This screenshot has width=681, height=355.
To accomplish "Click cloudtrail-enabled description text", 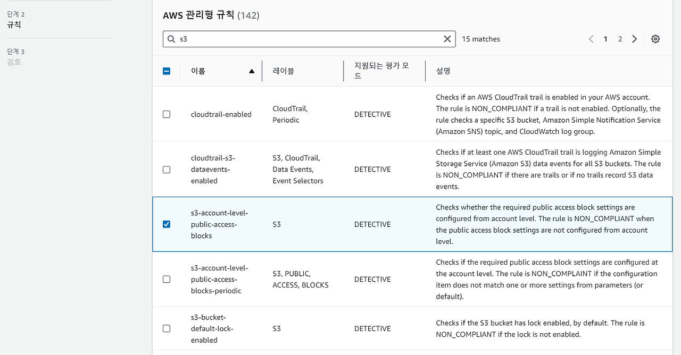I will click(548, 114).
